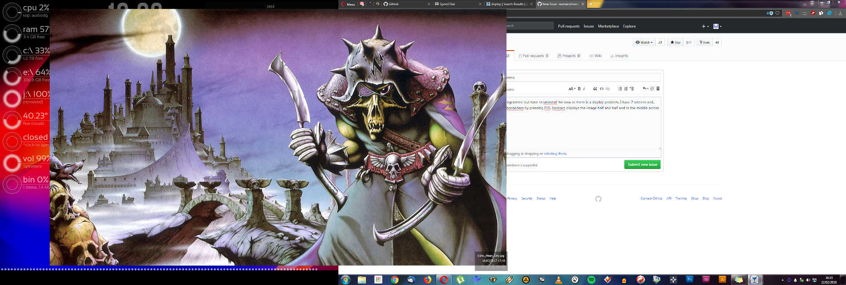Add a task list in the editor
Screen dimensions: 846x285
pyautogui.click(x=632, y=89)
